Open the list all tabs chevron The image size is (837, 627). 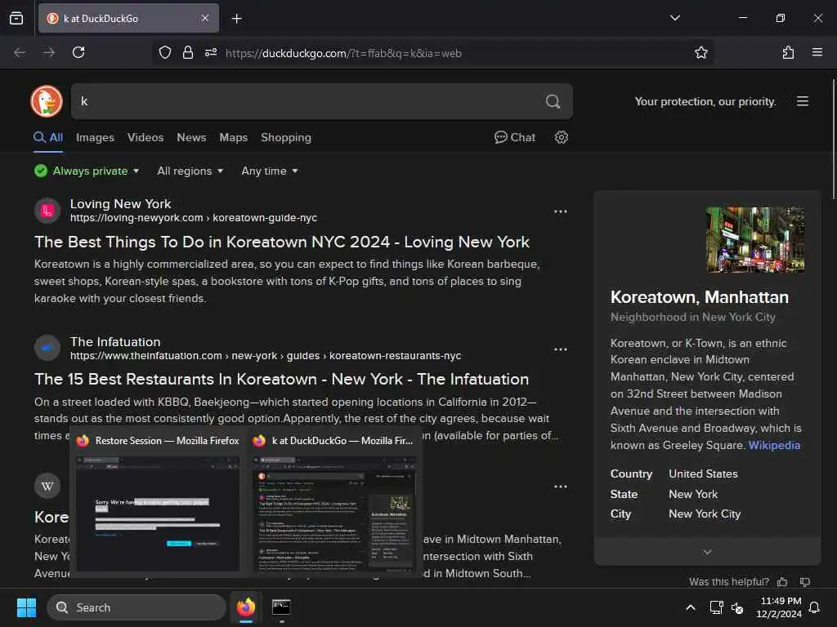click(674, 18)
